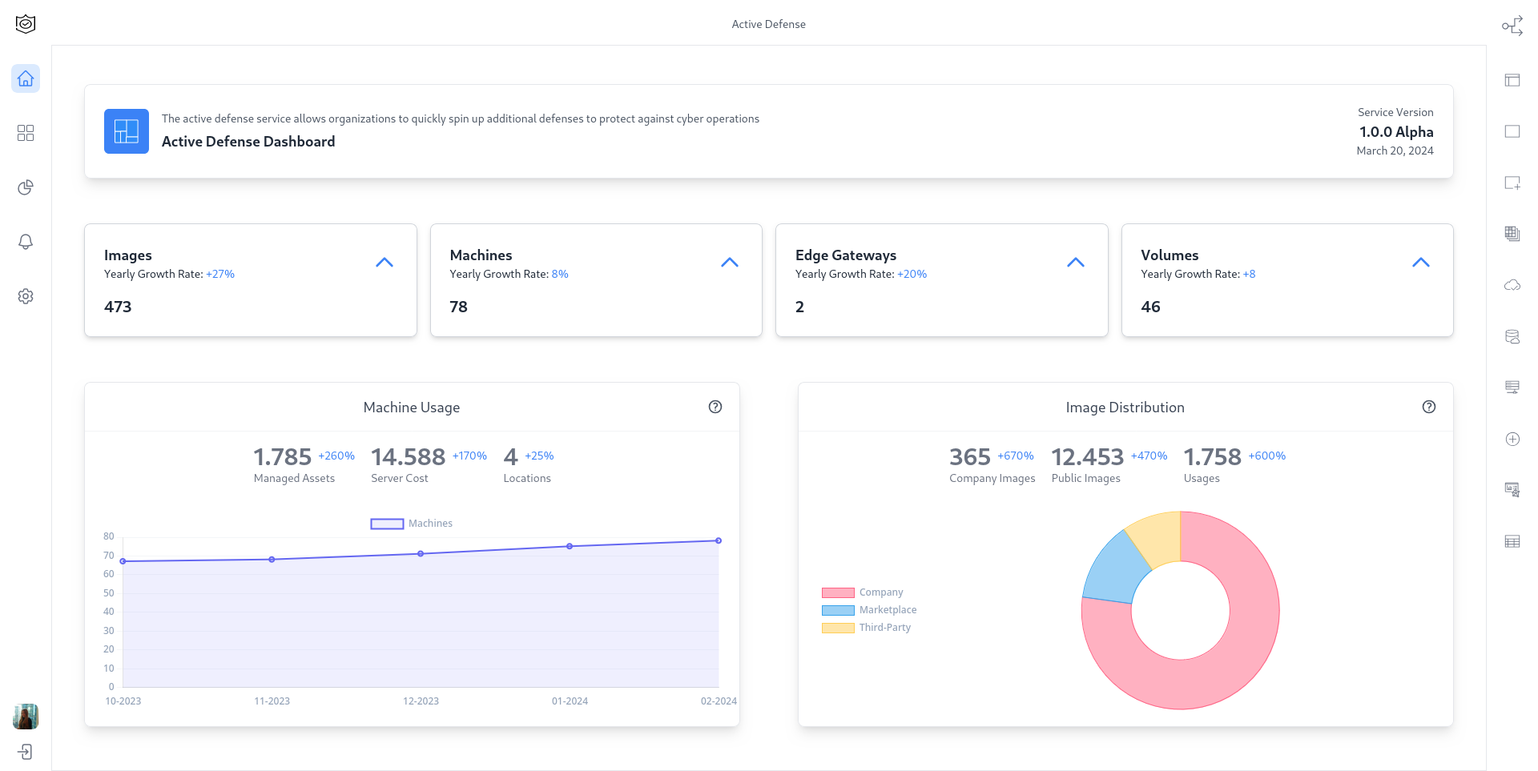Click the 1.0.0 Alpha version text
The image size is (1538, 771).
tap(1396, 132)
